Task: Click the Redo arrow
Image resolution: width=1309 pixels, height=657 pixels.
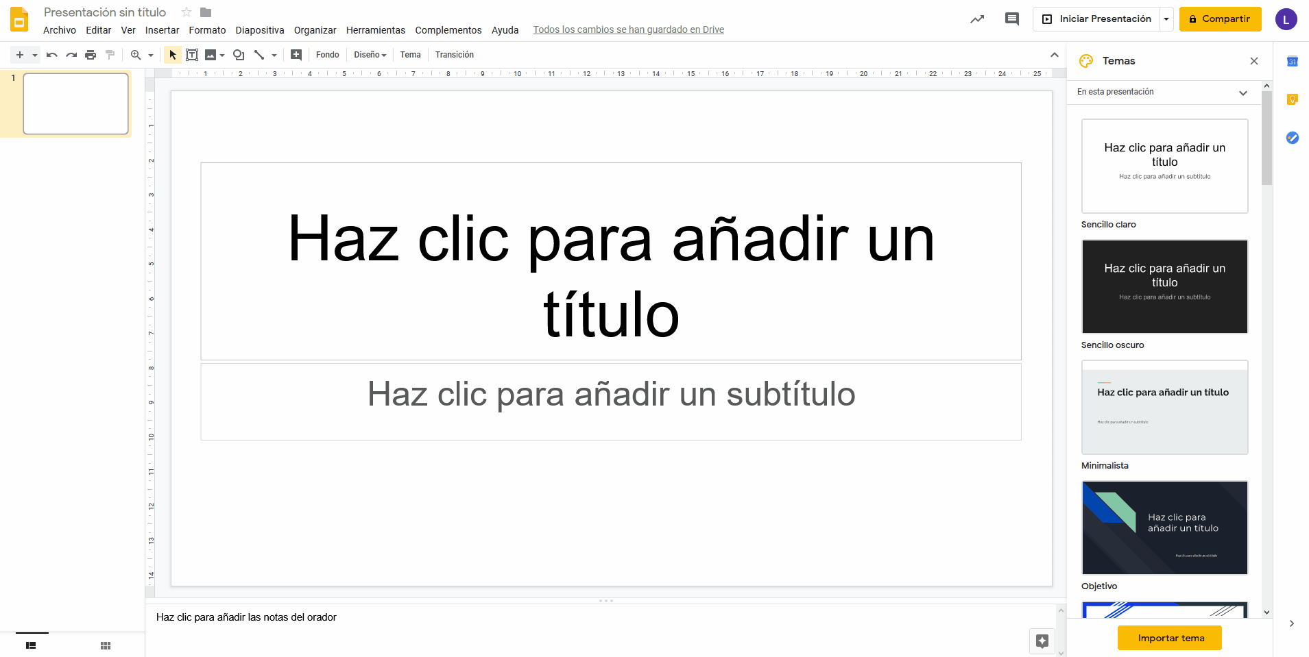Action: point(71,55)
